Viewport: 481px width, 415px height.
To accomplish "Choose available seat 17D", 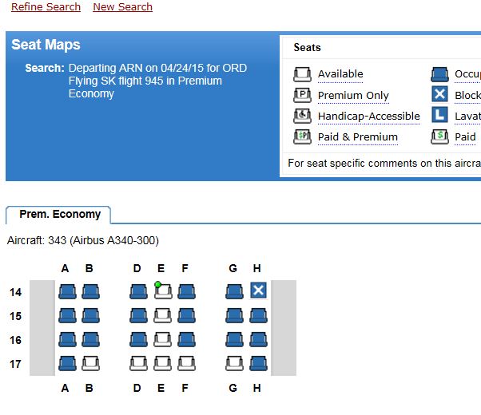I will 138,364.
